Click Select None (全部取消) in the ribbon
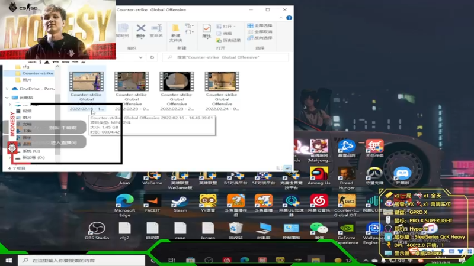474x266 pixels. click(x=260, y=32)
